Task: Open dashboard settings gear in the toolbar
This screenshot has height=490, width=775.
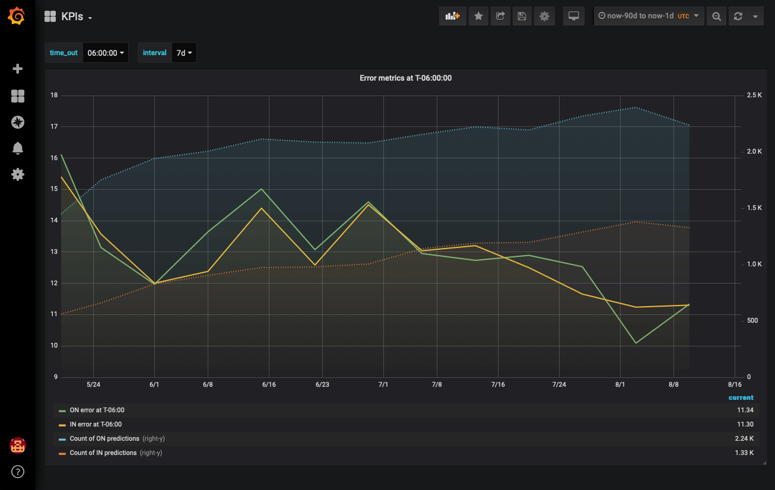Action: pyautogui.click(x=544, y=15)
